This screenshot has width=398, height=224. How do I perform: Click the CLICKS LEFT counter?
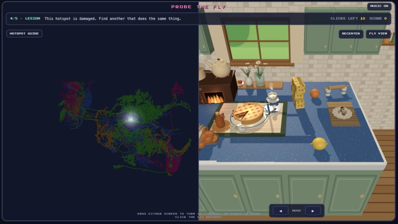pyautogui.click(x=348, y=19)
